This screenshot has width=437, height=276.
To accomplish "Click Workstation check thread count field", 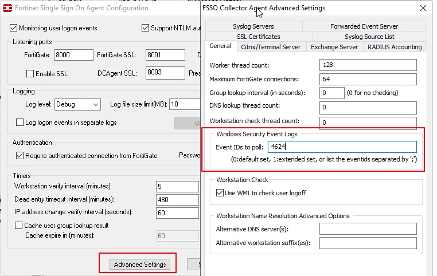I will coord(368,123).
